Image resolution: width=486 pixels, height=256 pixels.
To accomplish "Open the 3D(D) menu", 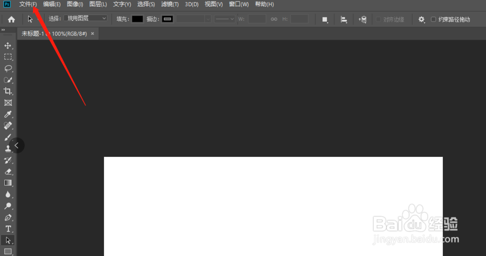I will point(191,4).
